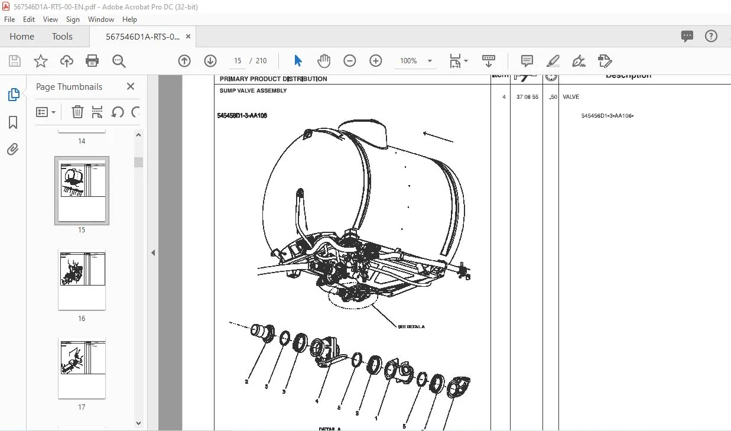Add the document to starred favorites
This screenshot has height=431, width=731.
(x=41, y=61)
